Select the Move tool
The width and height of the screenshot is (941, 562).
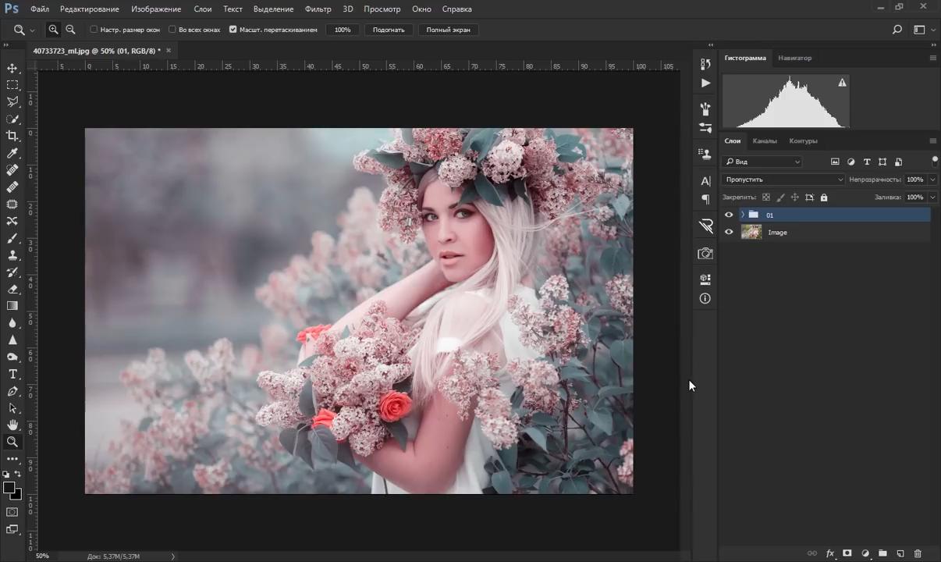click(x=12, y=68)
